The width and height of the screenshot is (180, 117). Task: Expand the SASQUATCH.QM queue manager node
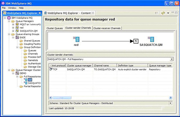(13, 31)
